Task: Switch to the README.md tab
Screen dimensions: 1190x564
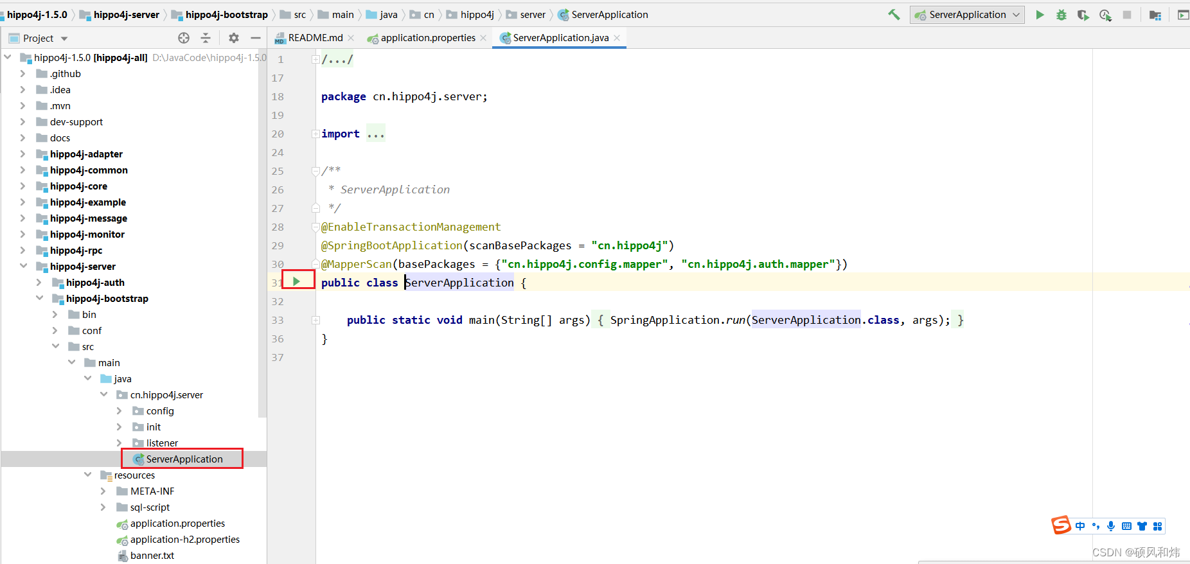Action: [315, 38]
